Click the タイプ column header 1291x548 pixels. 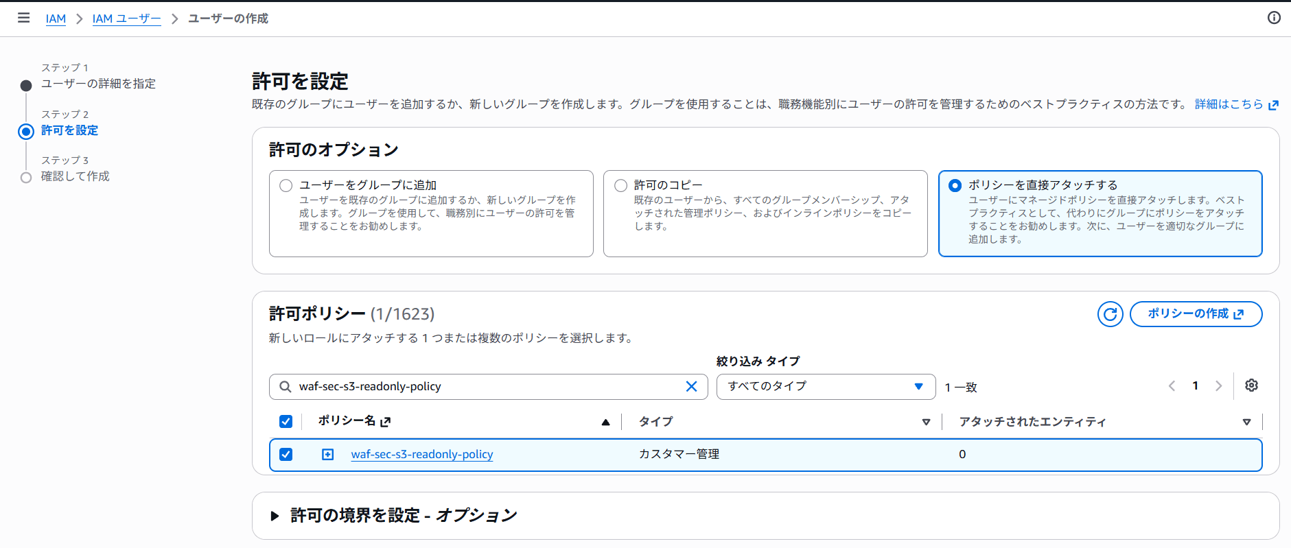click(x=655, y=422)
